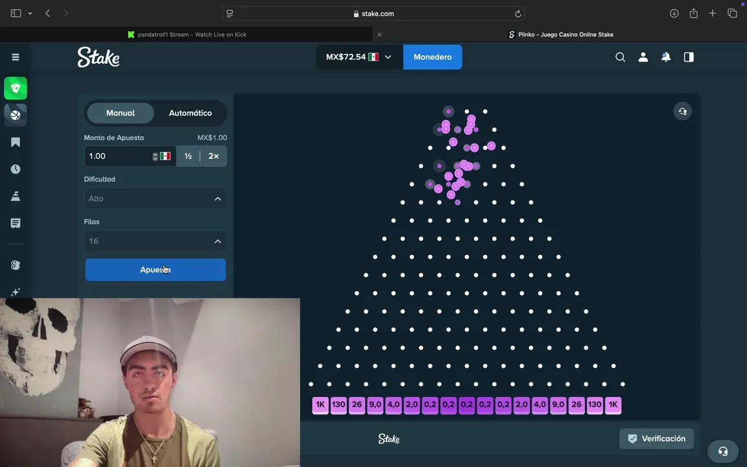Select Manual betting mode
Screen dimensions: 747x467
pos(121,113)
